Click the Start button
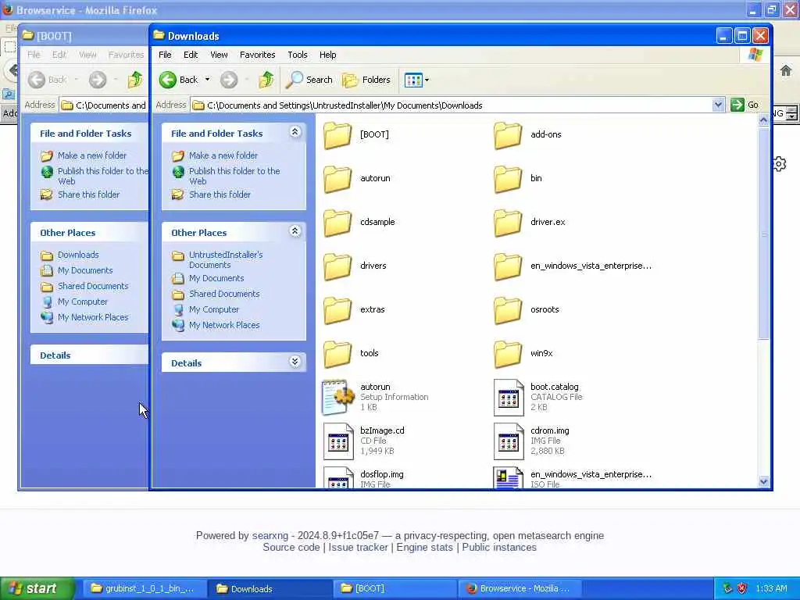Screen dimensions: 800x600 [x=36, y=589]
